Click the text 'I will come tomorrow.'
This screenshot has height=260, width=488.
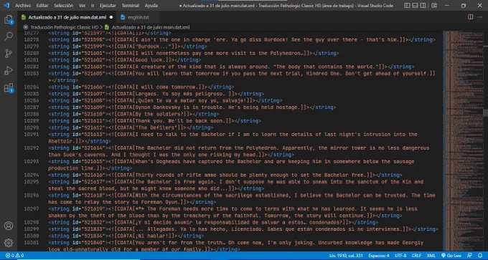tap(166, 87)
